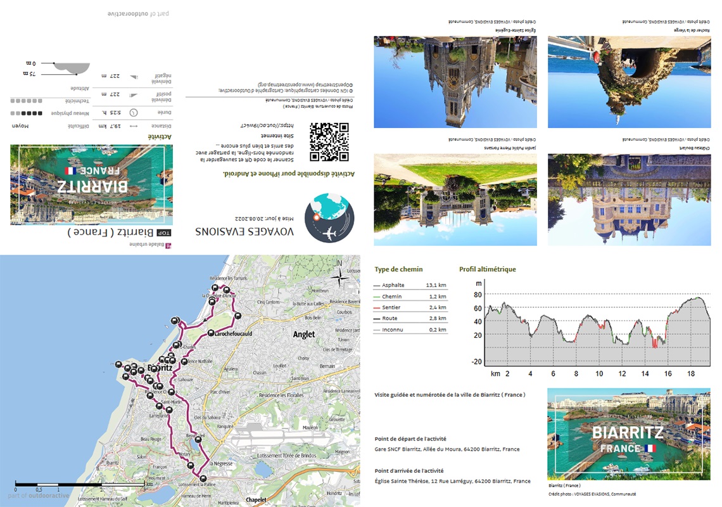The width and height of the screenshot is (722, 507).
Task: Click the 'Lotissement l'Orée de Brindos' map label
Action: pyautogui.click(x=286, y=456)
